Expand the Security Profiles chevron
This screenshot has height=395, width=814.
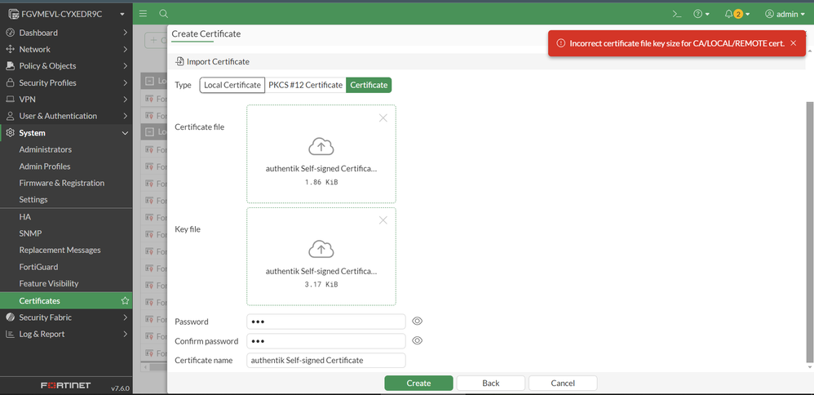(125, 82)
